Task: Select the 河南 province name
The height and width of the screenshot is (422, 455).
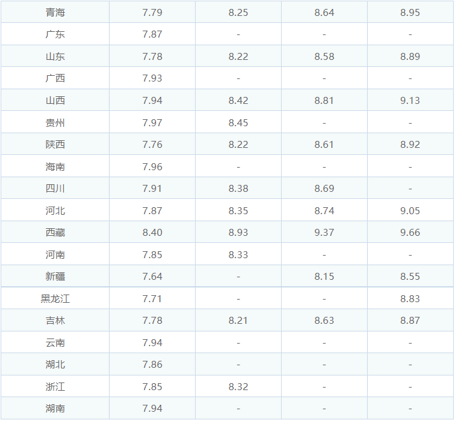Action: coord(55,255)
